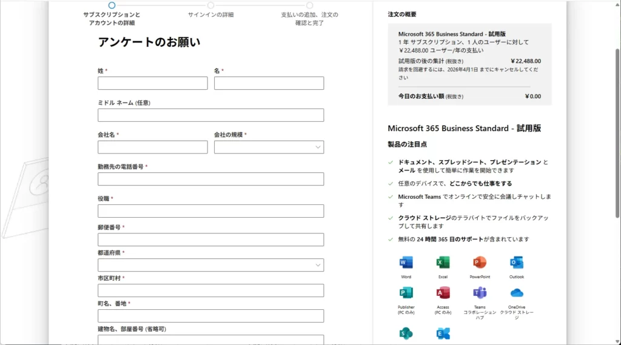The height and width of the screenshot is (345, 621).
Task: Click the 役職 input field
Action: pyautogui.click(x=210, y=211)
